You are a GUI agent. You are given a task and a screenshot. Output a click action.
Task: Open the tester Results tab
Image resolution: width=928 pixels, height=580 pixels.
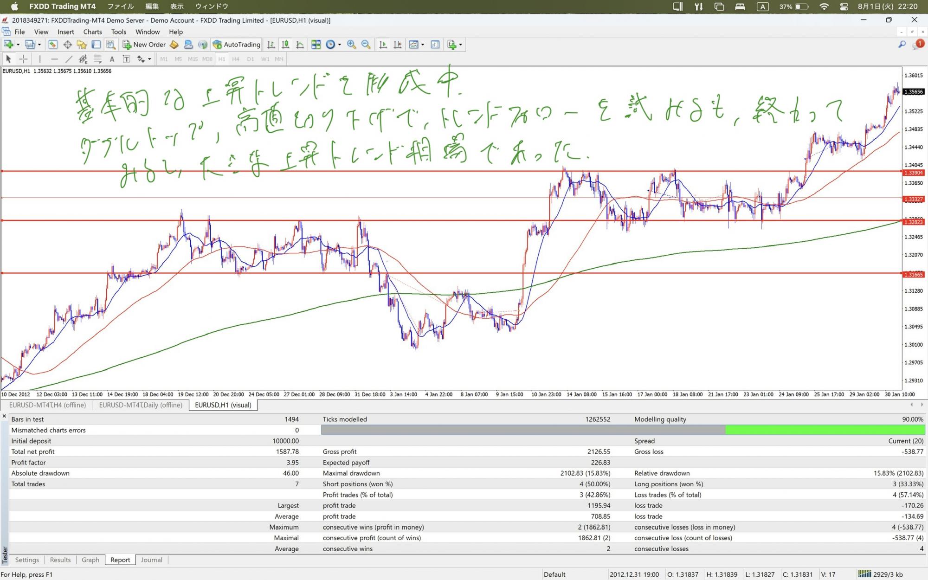click(x=60, y=560)
